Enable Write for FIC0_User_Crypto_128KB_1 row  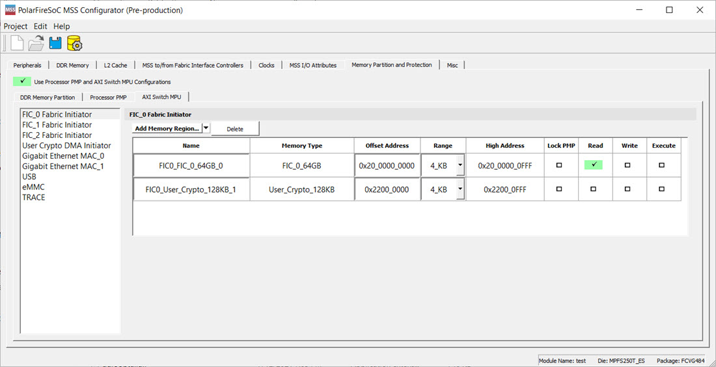tap(627, 189)
